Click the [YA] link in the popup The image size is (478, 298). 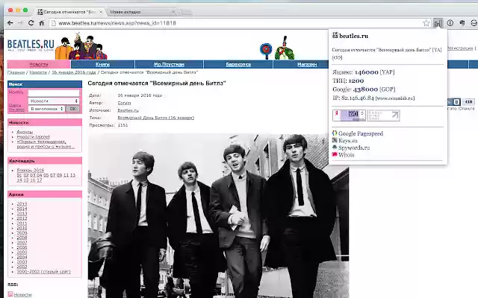[x=437, y=50]
